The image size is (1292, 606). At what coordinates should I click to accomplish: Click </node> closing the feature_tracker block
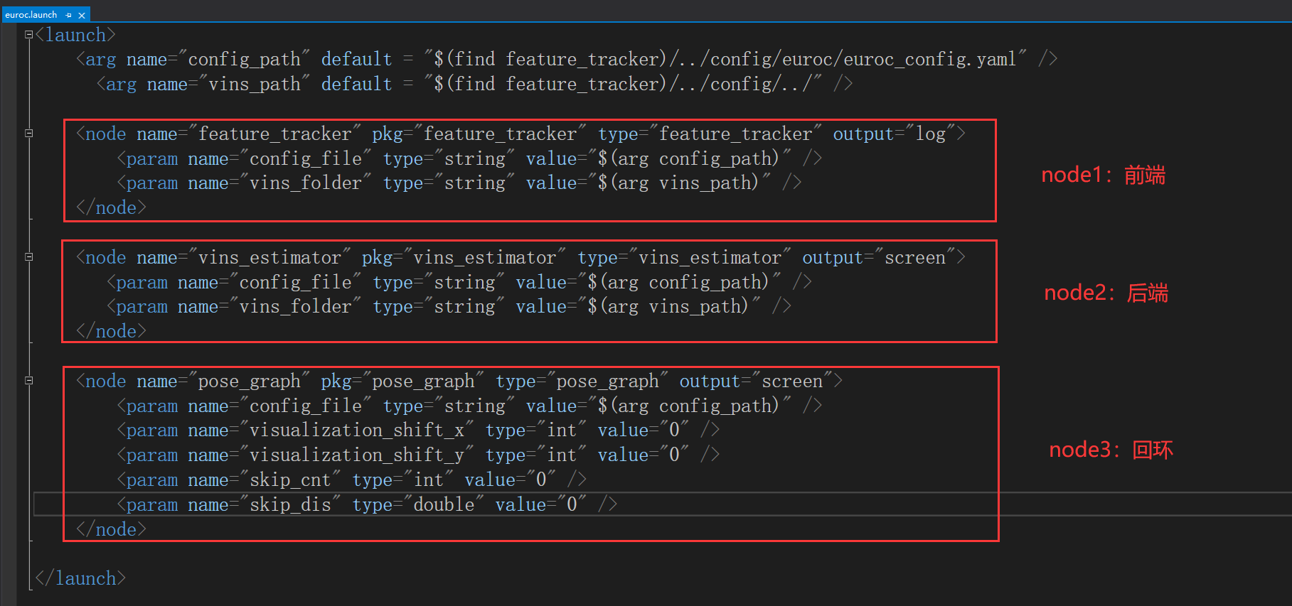[111, 207]
